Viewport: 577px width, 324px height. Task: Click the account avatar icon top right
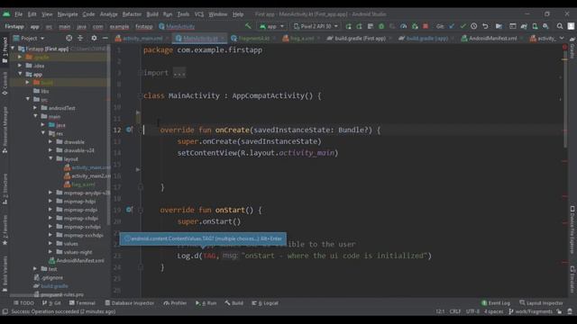point(571,26)
